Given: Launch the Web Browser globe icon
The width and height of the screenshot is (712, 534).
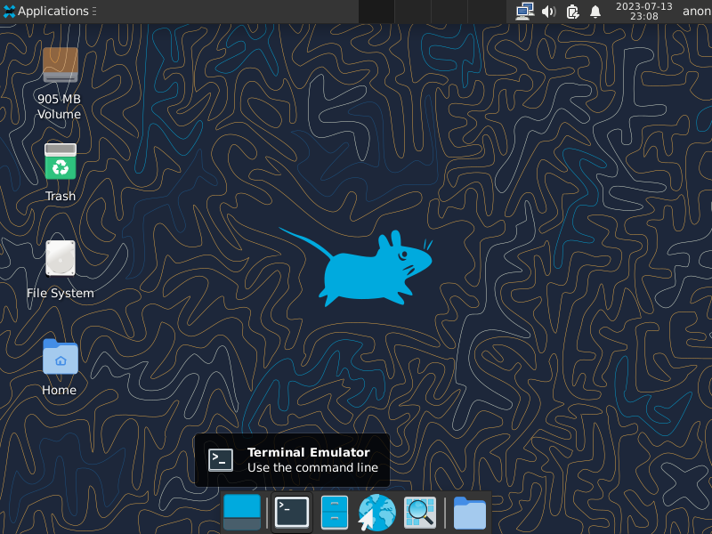Looking at the screenshot, I should (x=376, y=513).
